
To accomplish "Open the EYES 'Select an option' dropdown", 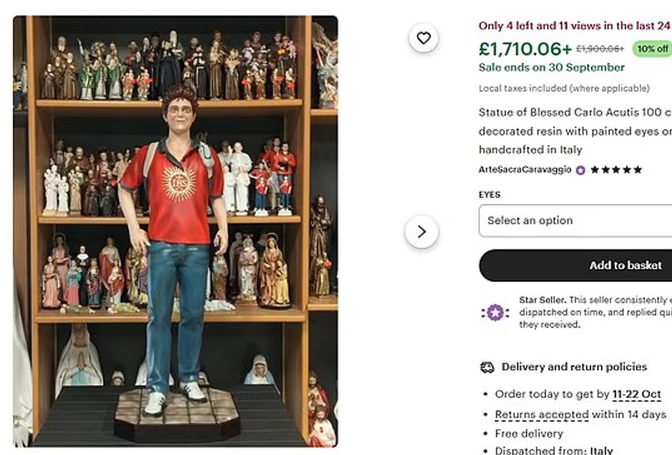I will tap(575, 220).
